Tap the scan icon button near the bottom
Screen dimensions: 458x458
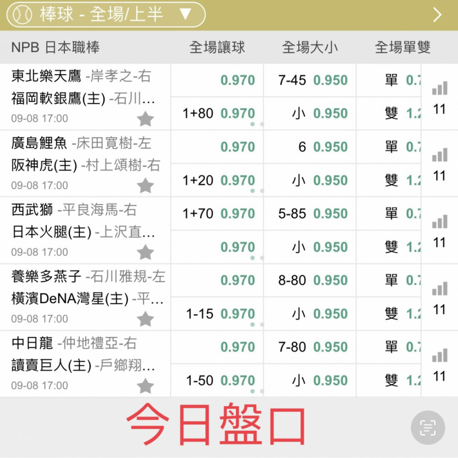(428, 428)
